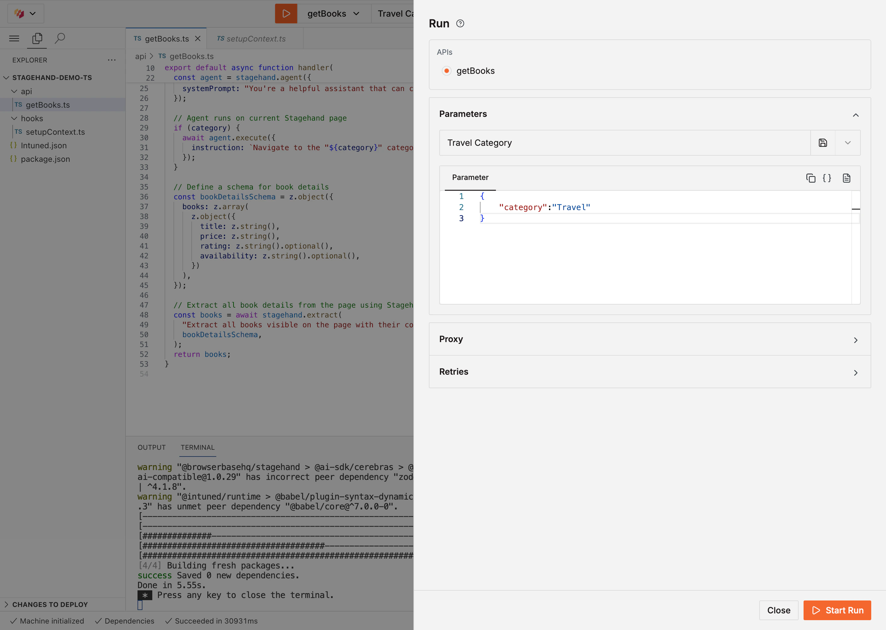Click the api breadcrumb segment
Screen dimensions: 886x630
click(140, 56)
